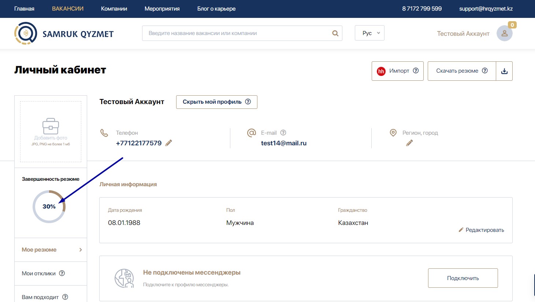Click the phone handset icon
The height and width of the screenshot is (302, 535).
pos(104,133)
